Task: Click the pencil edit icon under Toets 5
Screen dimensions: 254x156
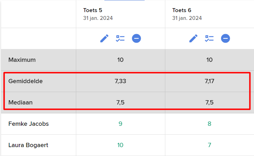Action: point(104,38)
